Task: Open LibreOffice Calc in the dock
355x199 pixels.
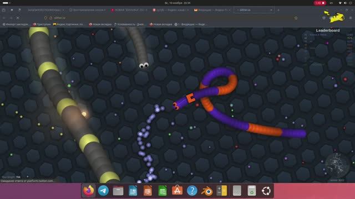Action: [x=163, y=191]
